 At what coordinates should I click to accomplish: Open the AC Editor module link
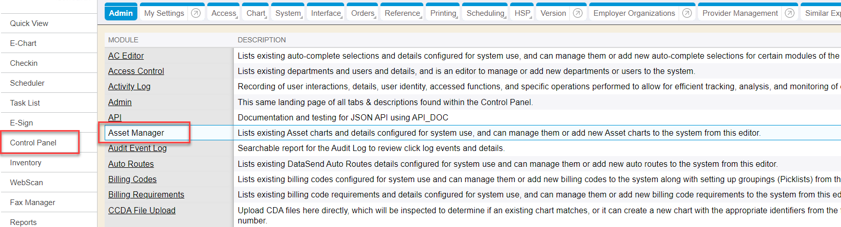click(x=126, y=56)
